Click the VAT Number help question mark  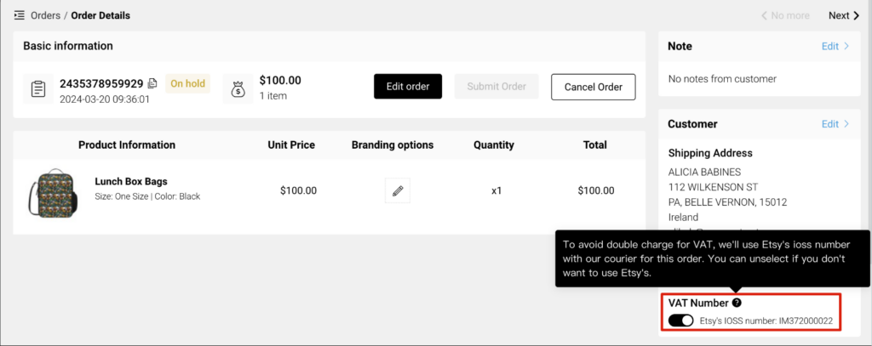coord(737,303)
